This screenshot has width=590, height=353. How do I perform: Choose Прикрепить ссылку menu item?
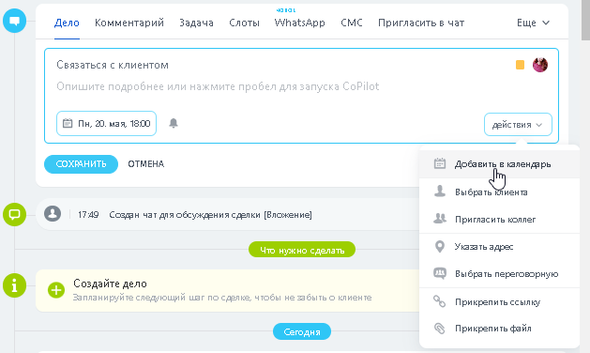point(499,301)
